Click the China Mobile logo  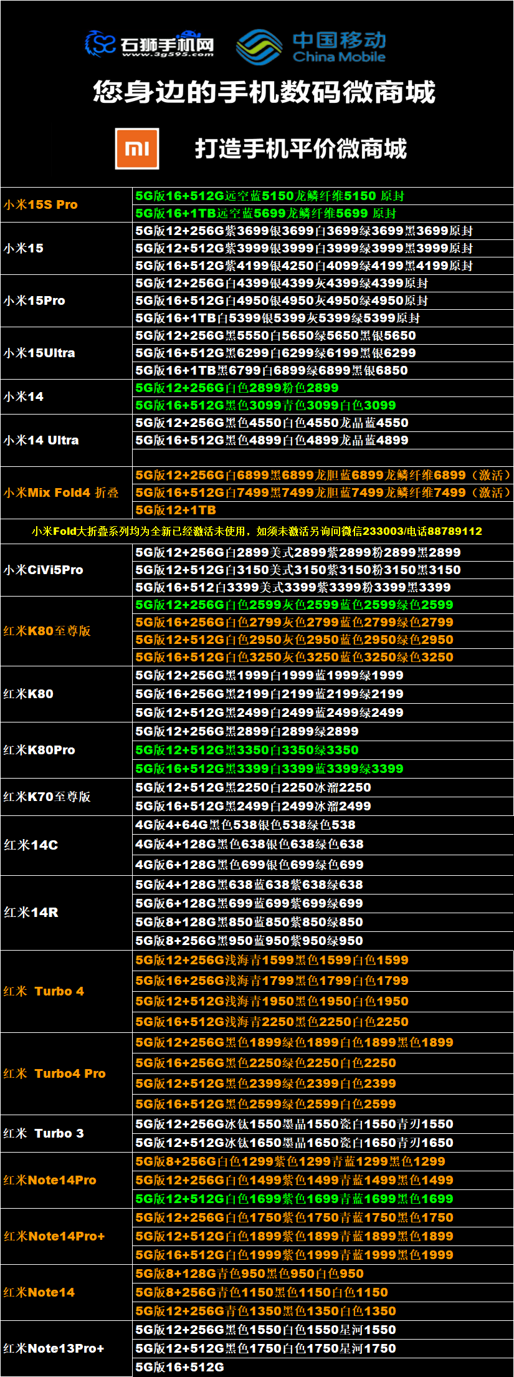pos(311,47)
